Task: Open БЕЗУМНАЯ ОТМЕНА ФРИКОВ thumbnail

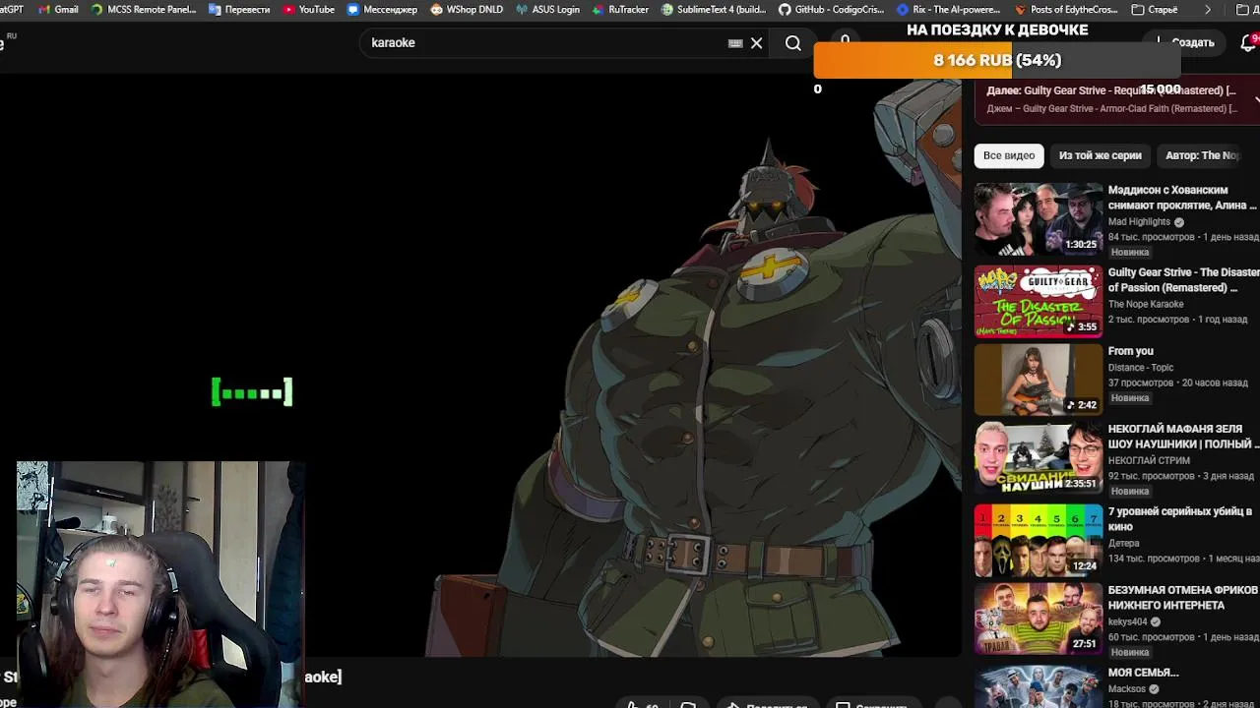Action: [x=1039, y=619]
